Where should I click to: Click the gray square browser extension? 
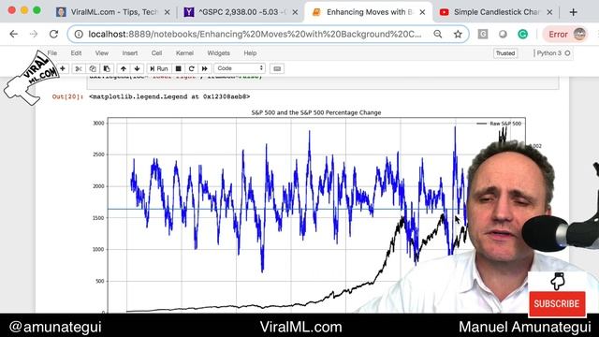(483, 34)
